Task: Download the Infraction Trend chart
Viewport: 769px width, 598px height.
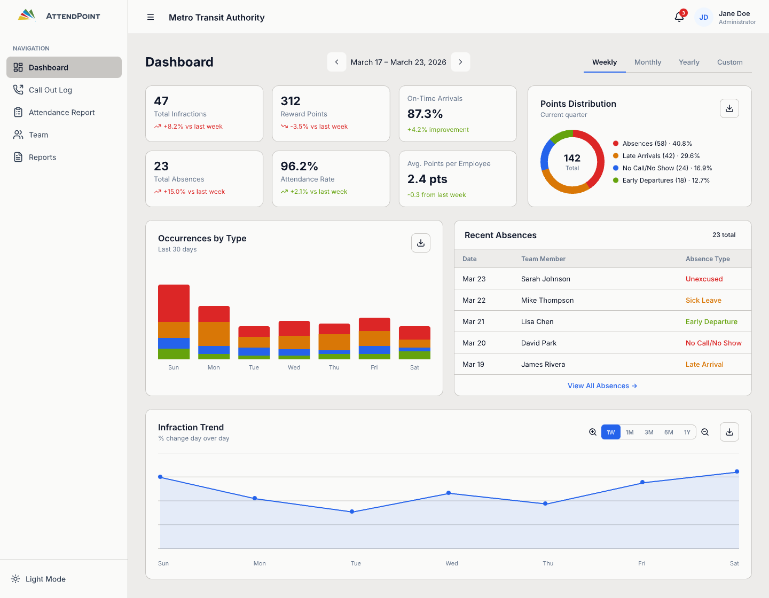Action: tap(729, 432)
